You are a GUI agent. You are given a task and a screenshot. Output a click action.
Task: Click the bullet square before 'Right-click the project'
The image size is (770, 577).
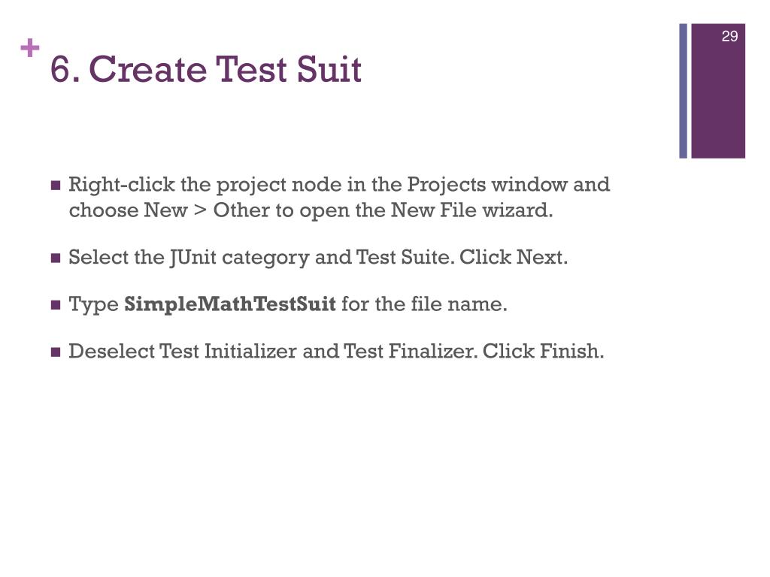click(56, 186)
